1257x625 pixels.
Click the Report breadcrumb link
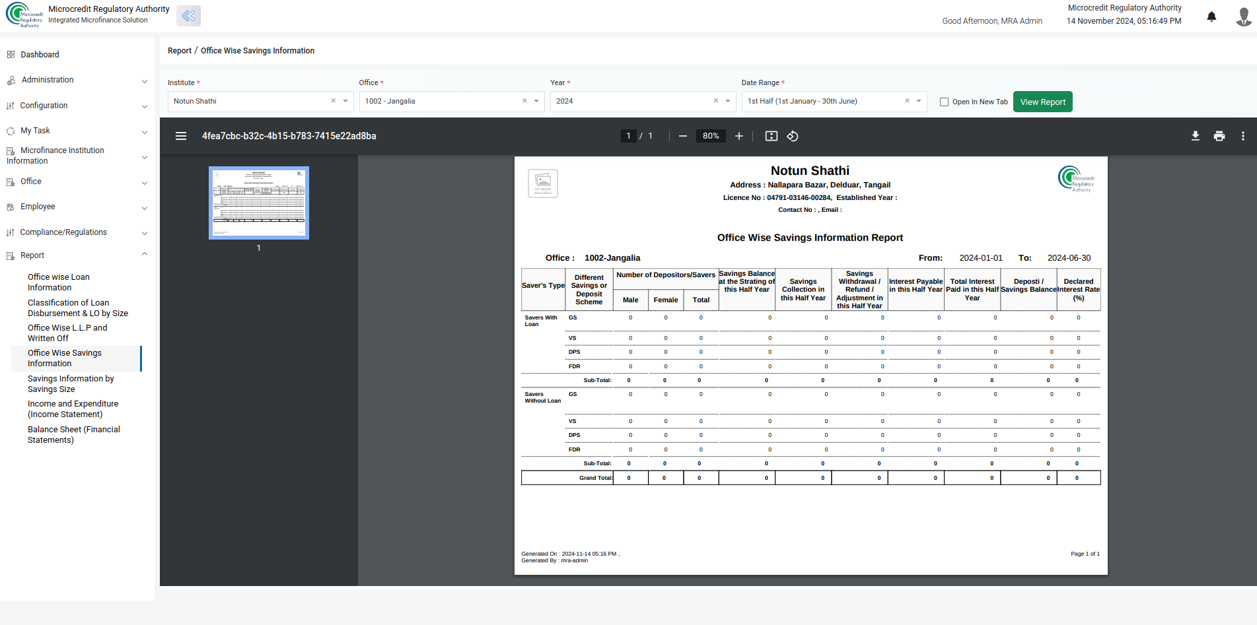click(x=180, y=51)
